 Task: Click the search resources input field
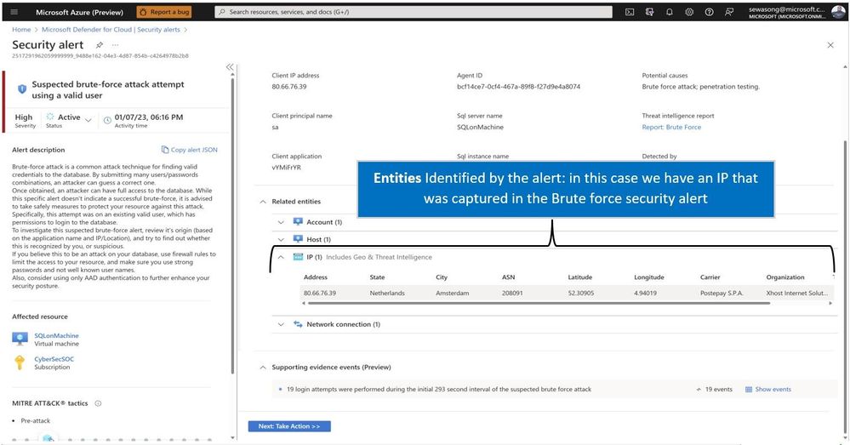414,12
